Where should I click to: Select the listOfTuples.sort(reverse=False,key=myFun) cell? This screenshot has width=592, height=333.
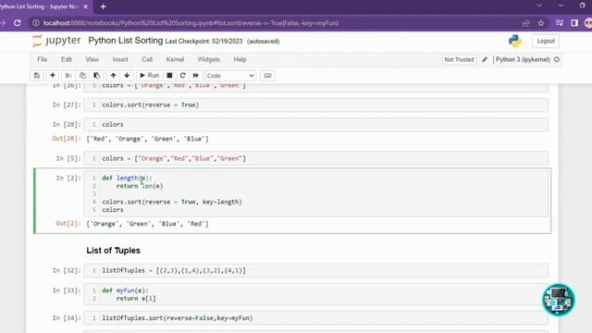pyautogui.click(x=316, y=318)
